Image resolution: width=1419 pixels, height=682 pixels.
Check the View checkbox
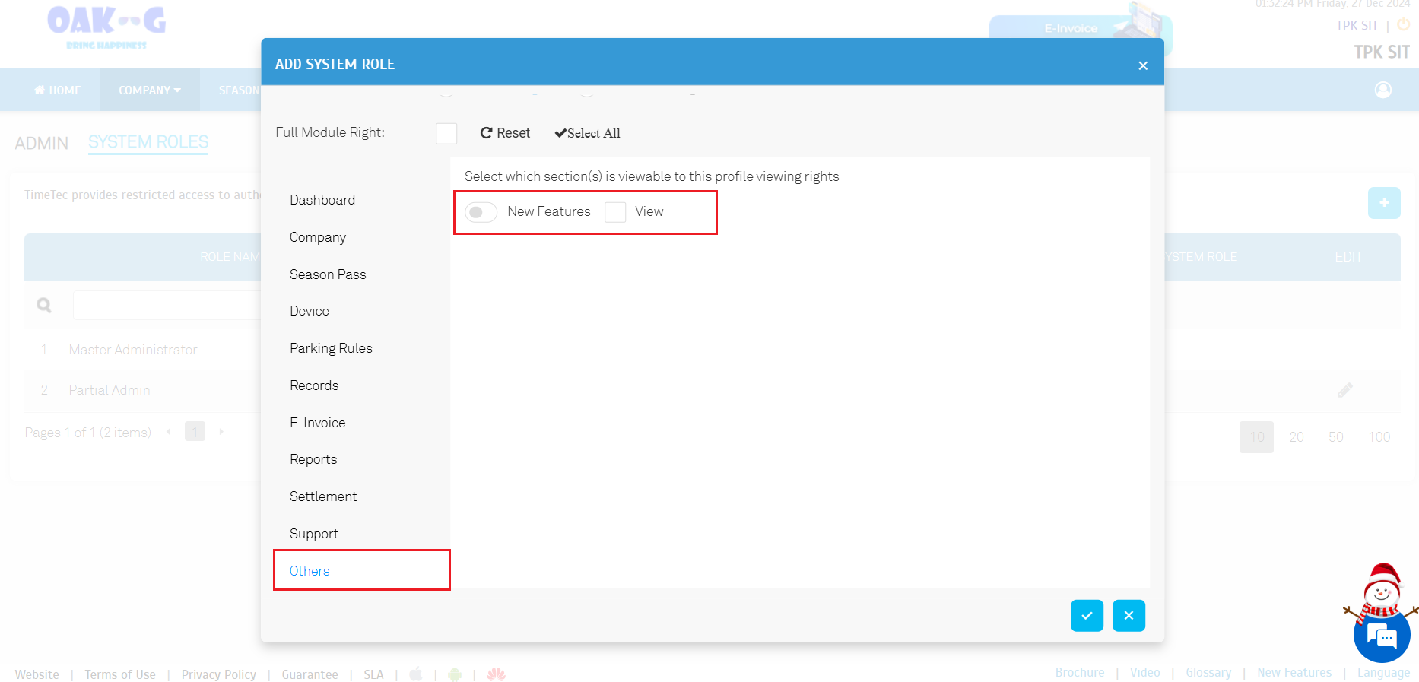point(615,212)
